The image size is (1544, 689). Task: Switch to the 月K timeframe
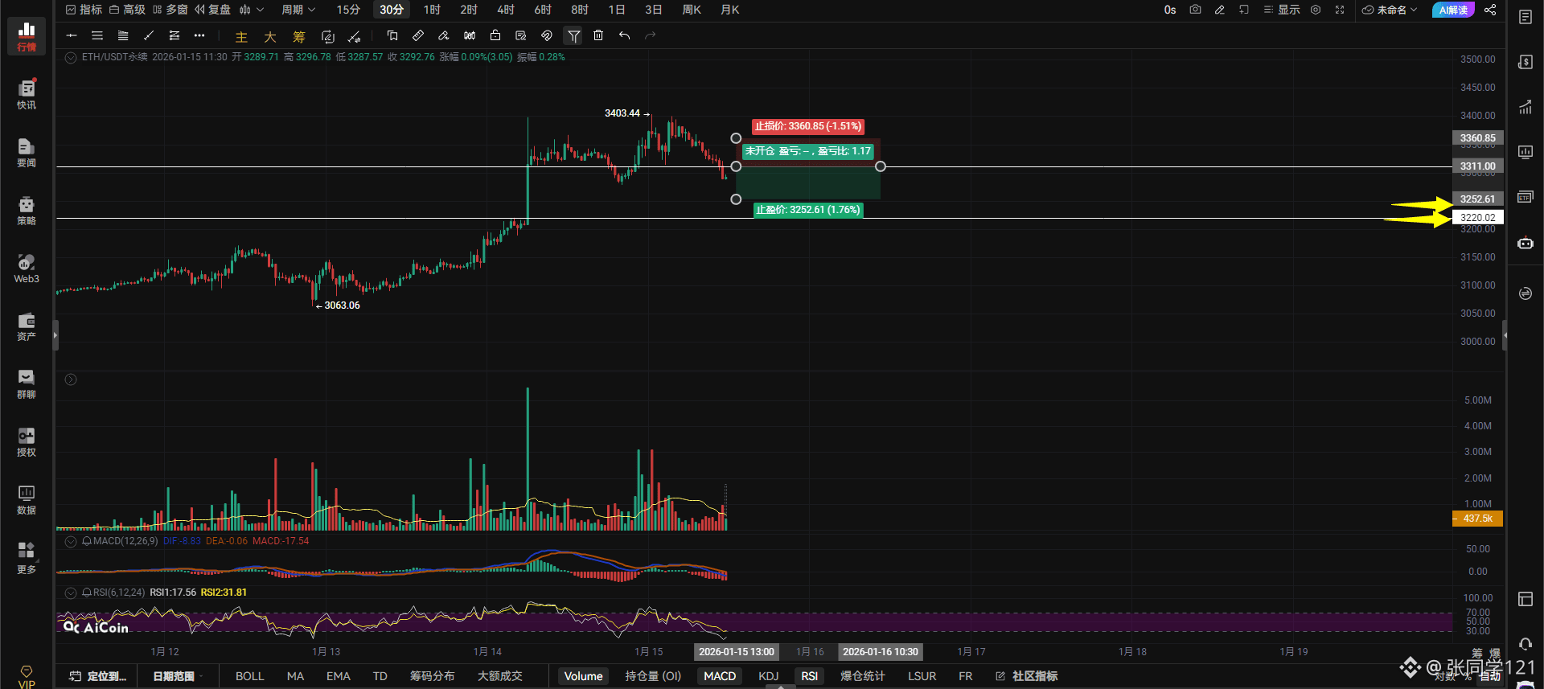[730, 10]
